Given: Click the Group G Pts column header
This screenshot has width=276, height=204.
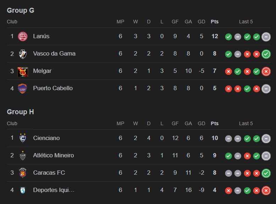Looking at the screenshot, I should [x=215, y=22].
